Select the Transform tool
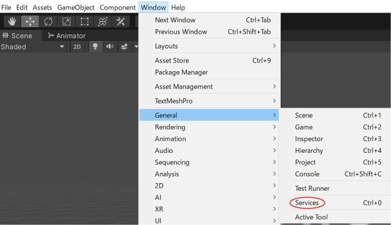This screenshot has height=225, width=391. [102, 22]
